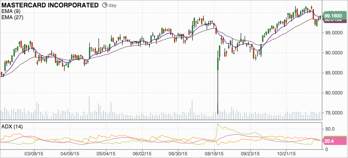This screenshot has height=158, width=348.
Task: Click the MASTERCARD INCORPORATED chart title
Action: point(50,5)
